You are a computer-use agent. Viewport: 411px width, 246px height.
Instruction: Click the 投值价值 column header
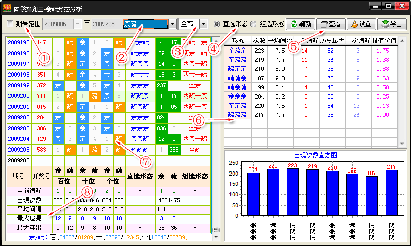click(384, 40)
